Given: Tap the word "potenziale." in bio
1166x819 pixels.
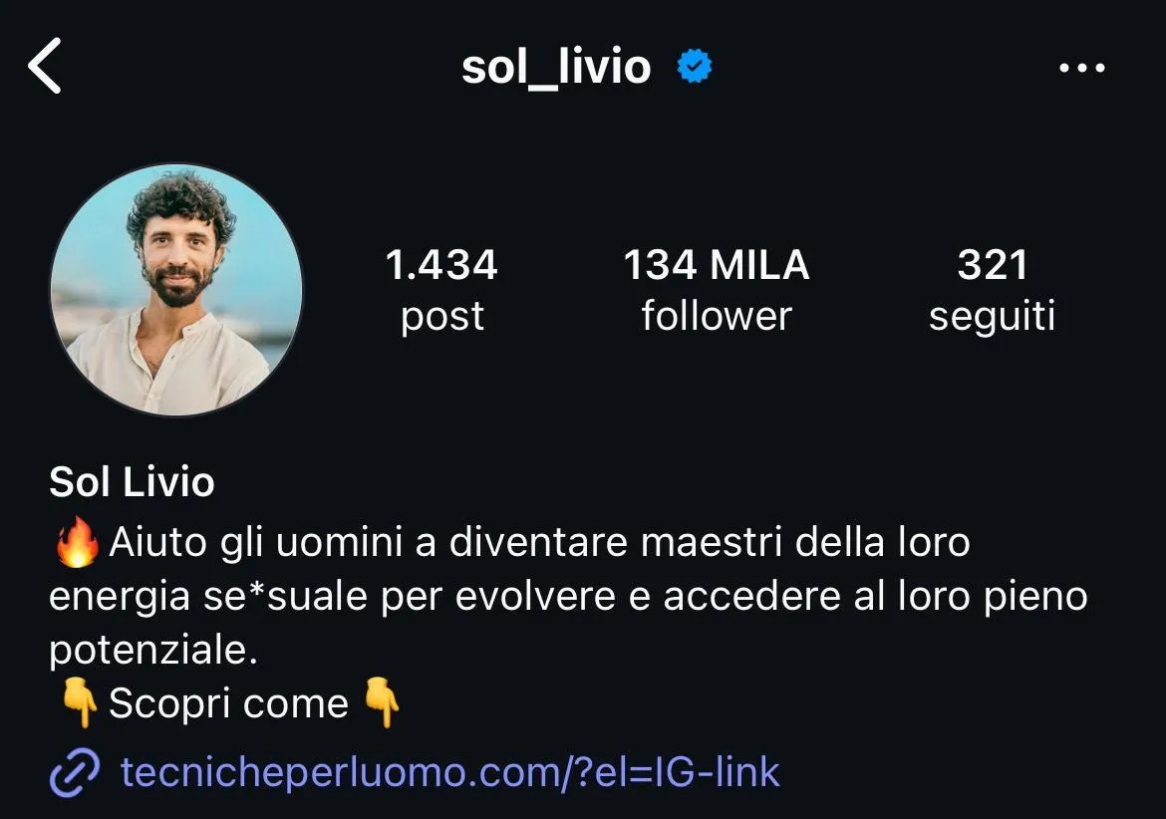Looking at the screenshot, I should [153, 651].
